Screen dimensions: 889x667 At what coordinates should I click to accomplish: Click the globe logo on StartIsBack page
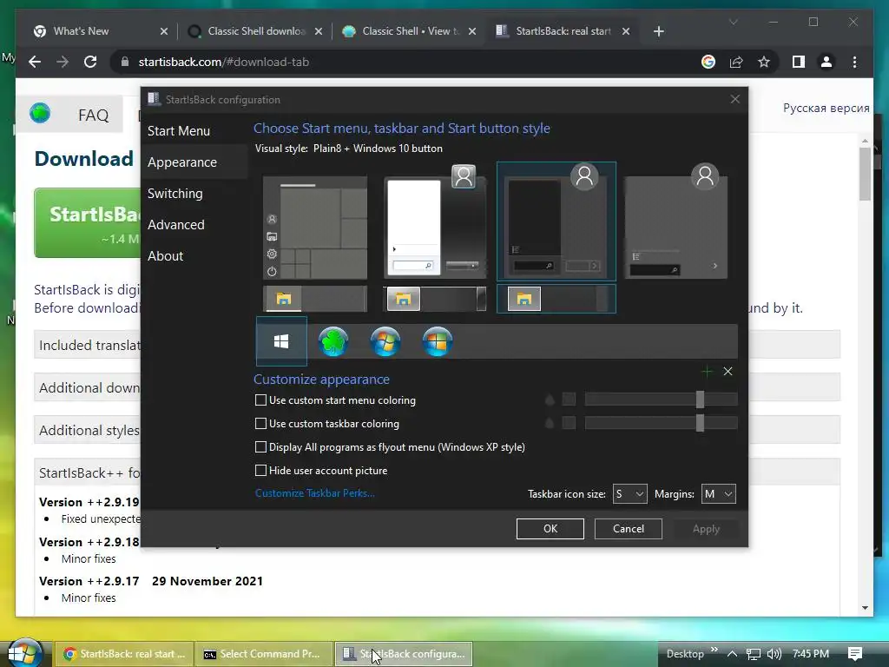(40, 114)
